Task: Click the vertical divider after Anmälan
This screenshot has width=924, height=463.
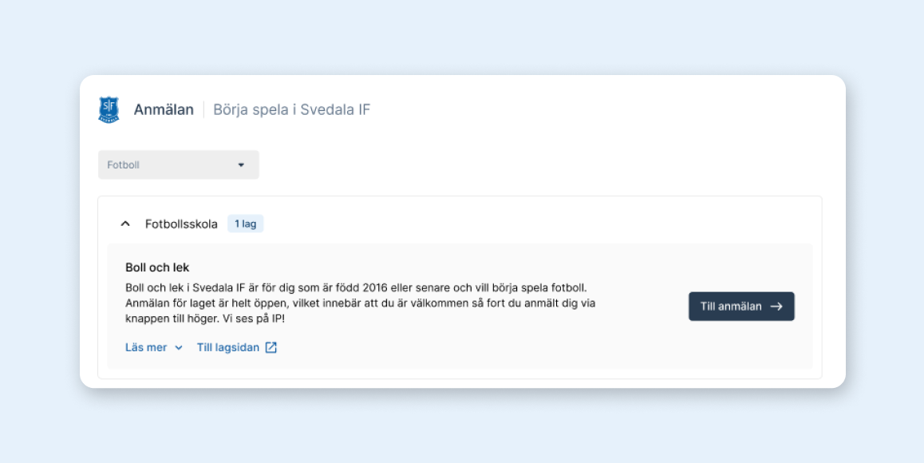Action: point(203,110)
